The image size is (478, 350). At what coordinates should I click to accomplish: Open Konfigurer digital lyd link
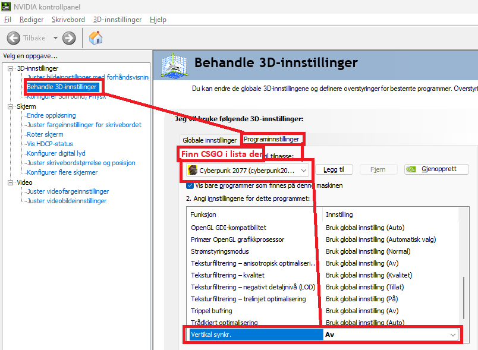click(56, 153)
